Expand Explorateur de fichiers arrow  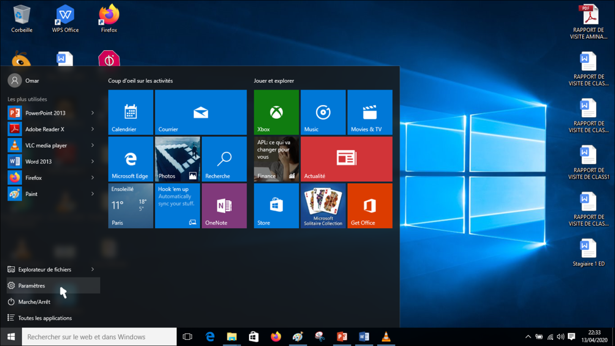(x=93, y=269)
